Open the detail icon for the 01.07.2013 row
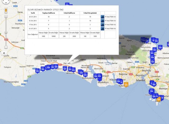This screenshot has width=169, height=124. [x=102, y=28]
